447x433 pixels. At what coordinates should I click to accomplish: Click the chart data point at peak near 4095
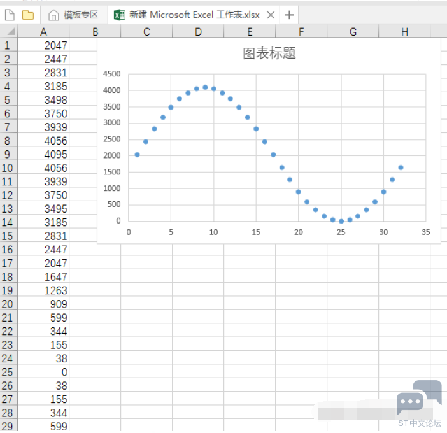click(x=205, y=87)
